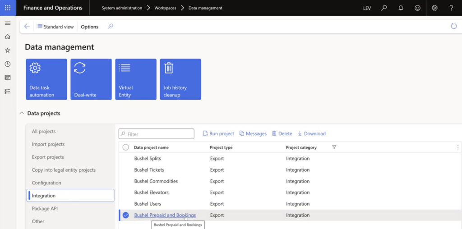
Task: Select the Bushel Users row
Action: point(290,204)
